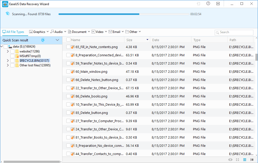
Task: Click the MSIdf97.tmp file icon
Action: tap(17, 56)
